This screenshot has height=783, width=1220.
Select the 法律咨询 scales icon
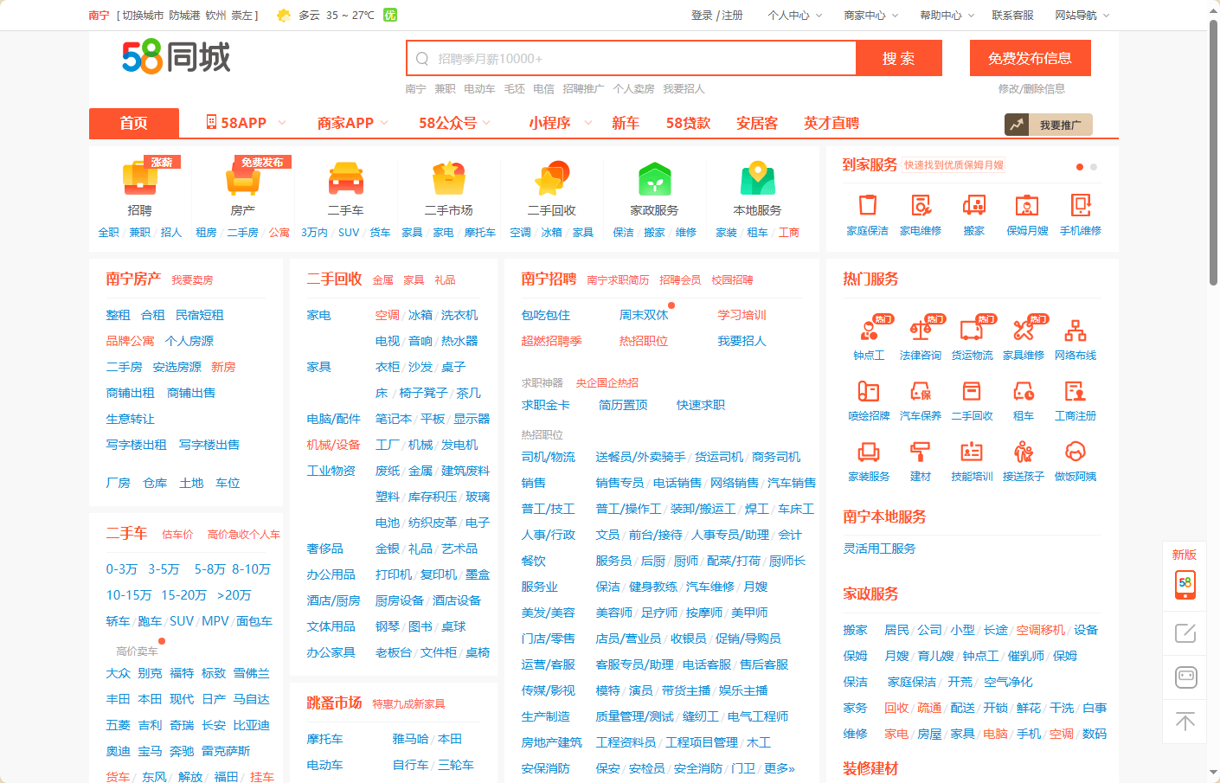click(x=920, y=331)
